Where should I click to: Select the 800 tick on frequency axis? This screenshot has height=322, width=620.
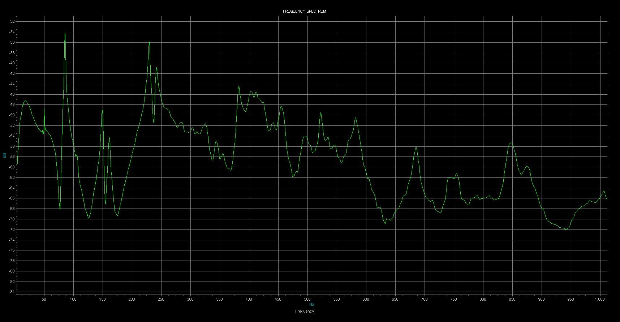[483, 299]
